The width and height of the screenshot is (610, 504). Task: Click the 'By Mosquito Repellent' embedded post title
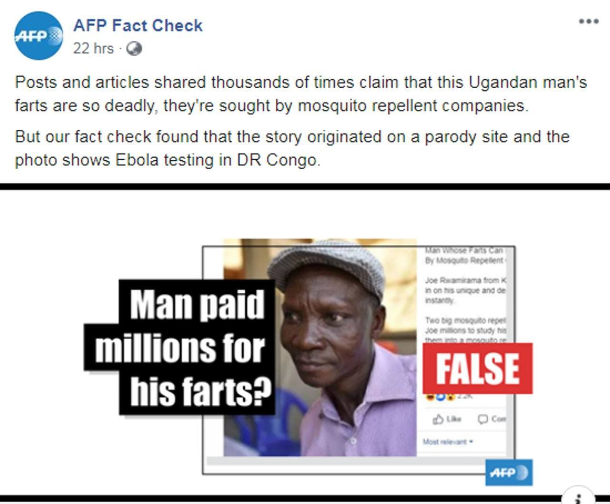465,260
